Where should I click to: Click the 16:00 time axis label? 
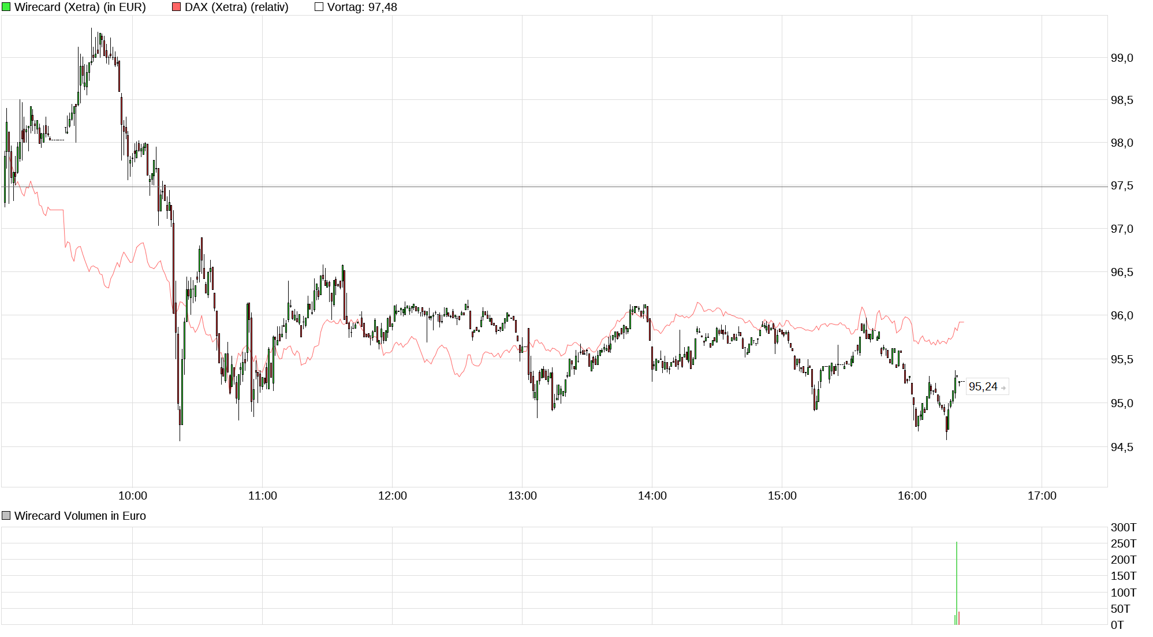tap(912, 496)
